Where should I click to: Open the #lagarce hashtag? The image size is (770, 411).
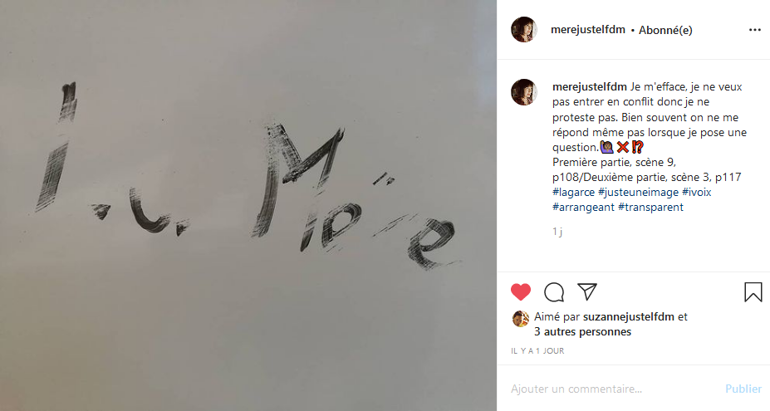pos(573,193)
